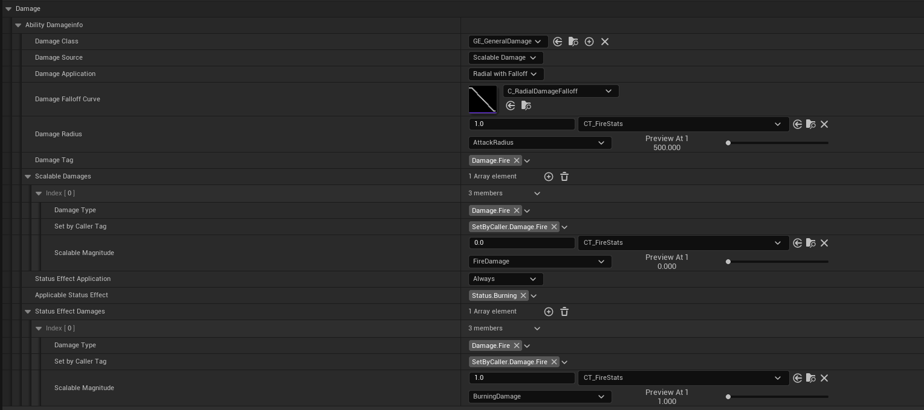Collapse Index [0] under Scalable Damages
Viewport: 924px width, 410px height.
39,194
